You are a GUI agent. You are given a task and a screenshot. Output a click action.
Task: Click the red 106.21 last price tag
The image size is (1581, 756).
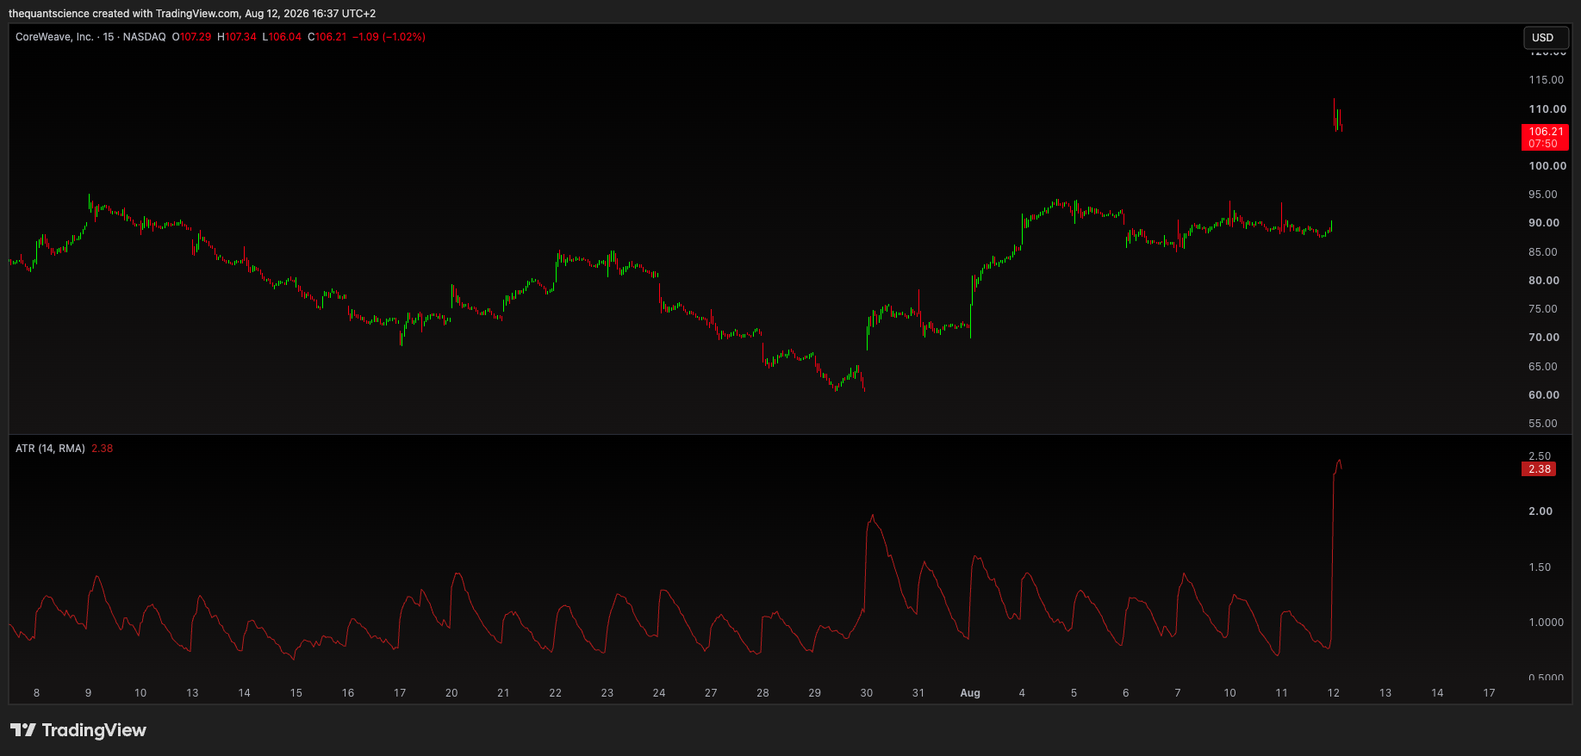(1546, 138)
